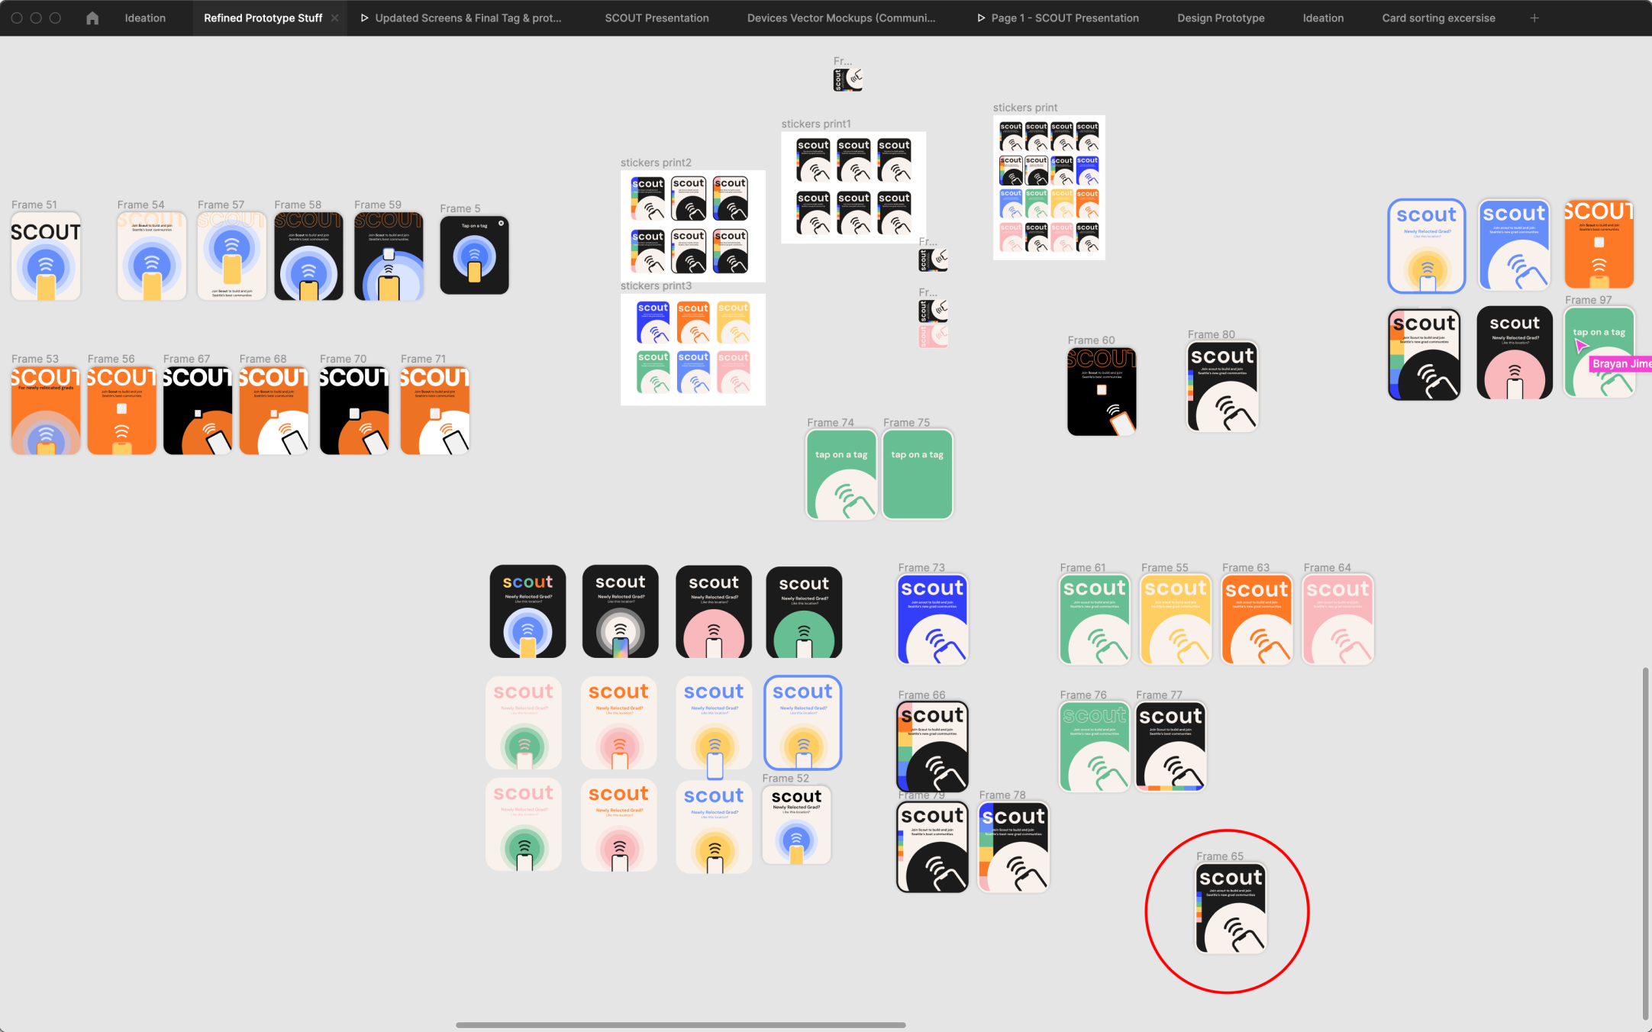This screenshot has width=1652, height=1032.
Task: Select the stickers print2 frame label
Action: point(656,163)
